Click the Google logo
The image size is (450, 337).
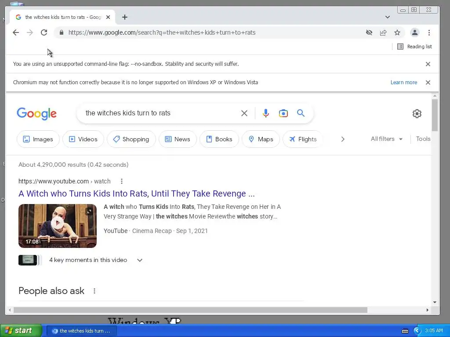click(37, 114)
